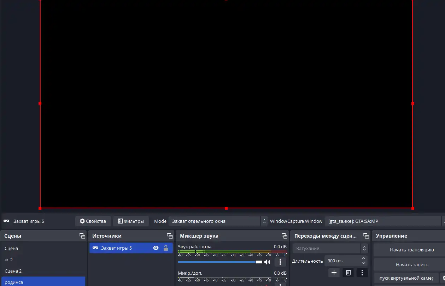Click desktop audio volume slider handle
The image size is (445, 286).
pos(259,262)
